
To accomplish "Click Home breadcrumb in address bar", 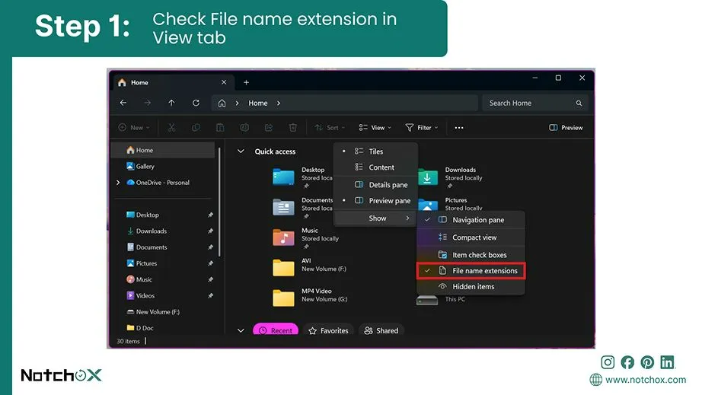I will (x=258, y=104).
